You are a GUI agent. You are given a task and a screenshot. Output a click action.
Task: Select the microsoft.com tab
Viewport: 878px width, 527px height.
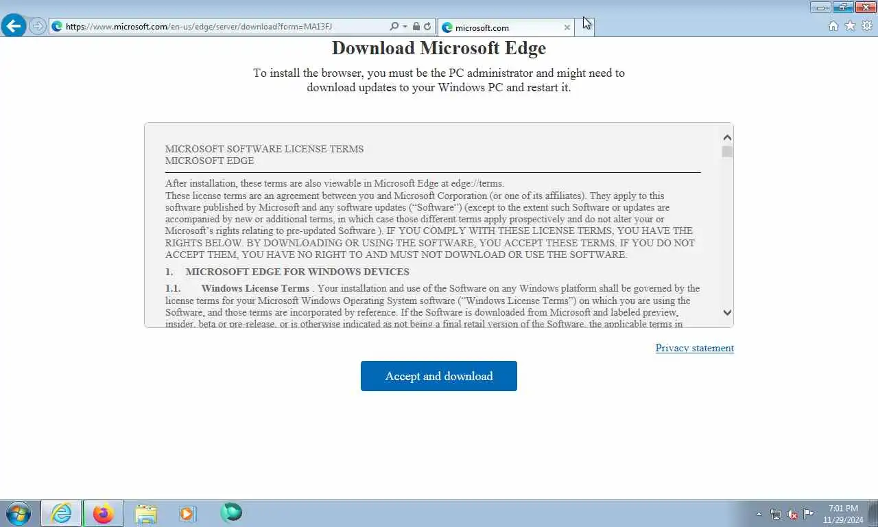pos(506,27)
